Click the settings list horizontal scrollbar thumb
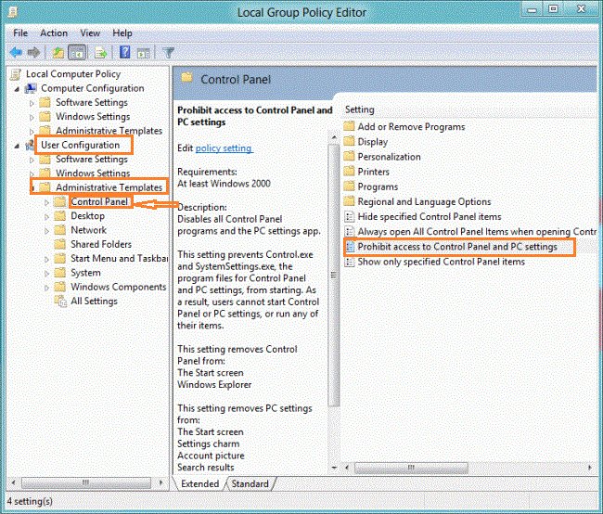The width and height of the screenshot is (603, 514). point(411,468)
